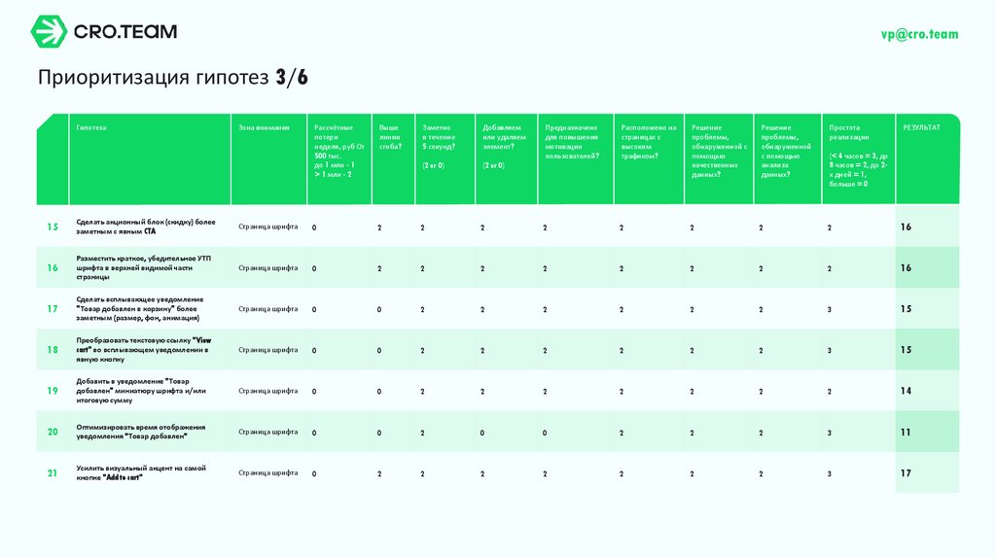Image resolution: width=996 pixels, height=558 pixels.
Task: Click the slide title Приоритизация гипотез 3/6
Action: pos(173,78)
